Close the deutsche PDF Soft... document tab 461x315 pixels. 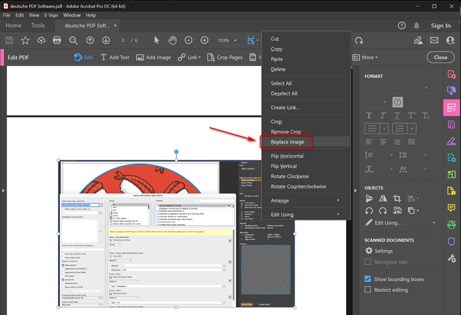pyautogui.click(x=115, y=26)
